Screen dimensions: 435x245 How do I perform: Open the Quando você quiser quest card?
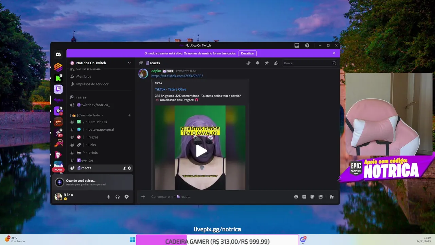pyautogui.click(x=92, y=182)
